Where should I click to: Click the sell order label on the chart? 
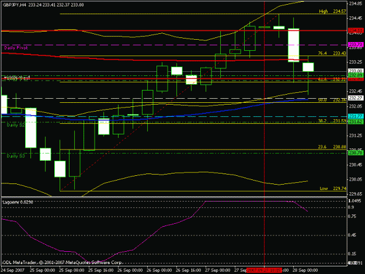tap(16, 78)
